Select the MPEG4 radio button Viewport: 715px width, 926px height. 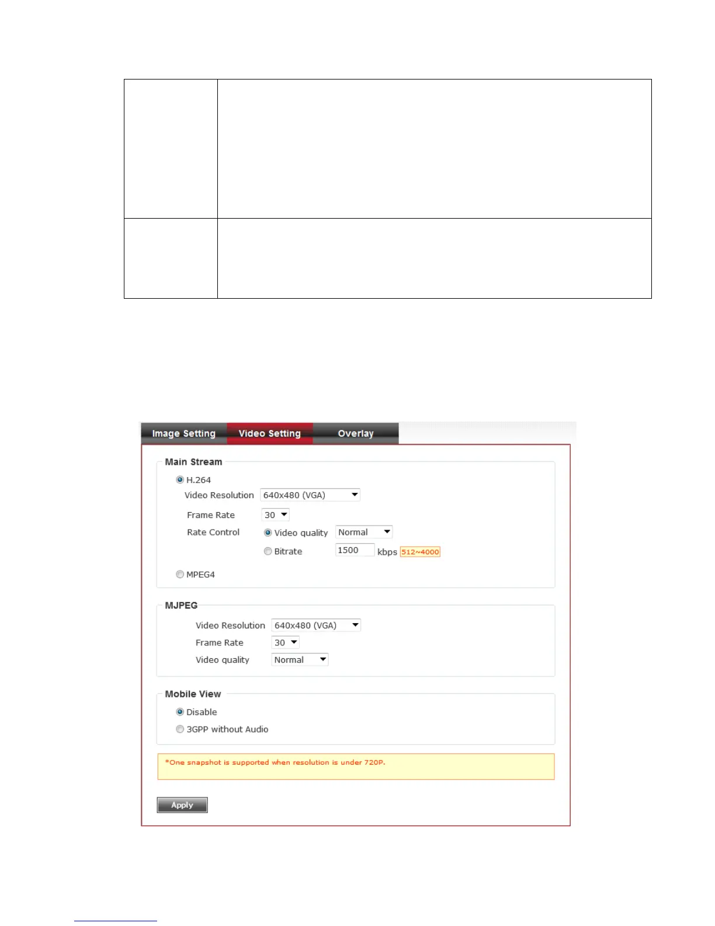[180, 575]
